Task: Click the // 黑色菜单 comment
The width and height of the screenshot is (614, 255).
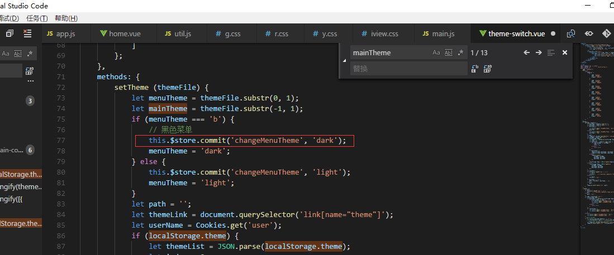Action: [x=170, y=129]
